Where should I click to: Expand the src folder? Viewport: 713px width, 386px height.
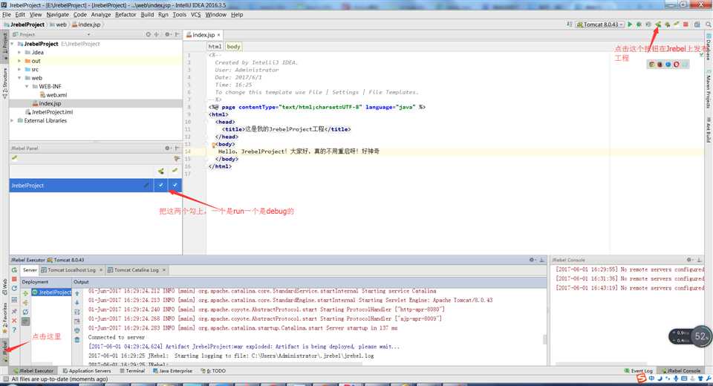click(19, 70)
